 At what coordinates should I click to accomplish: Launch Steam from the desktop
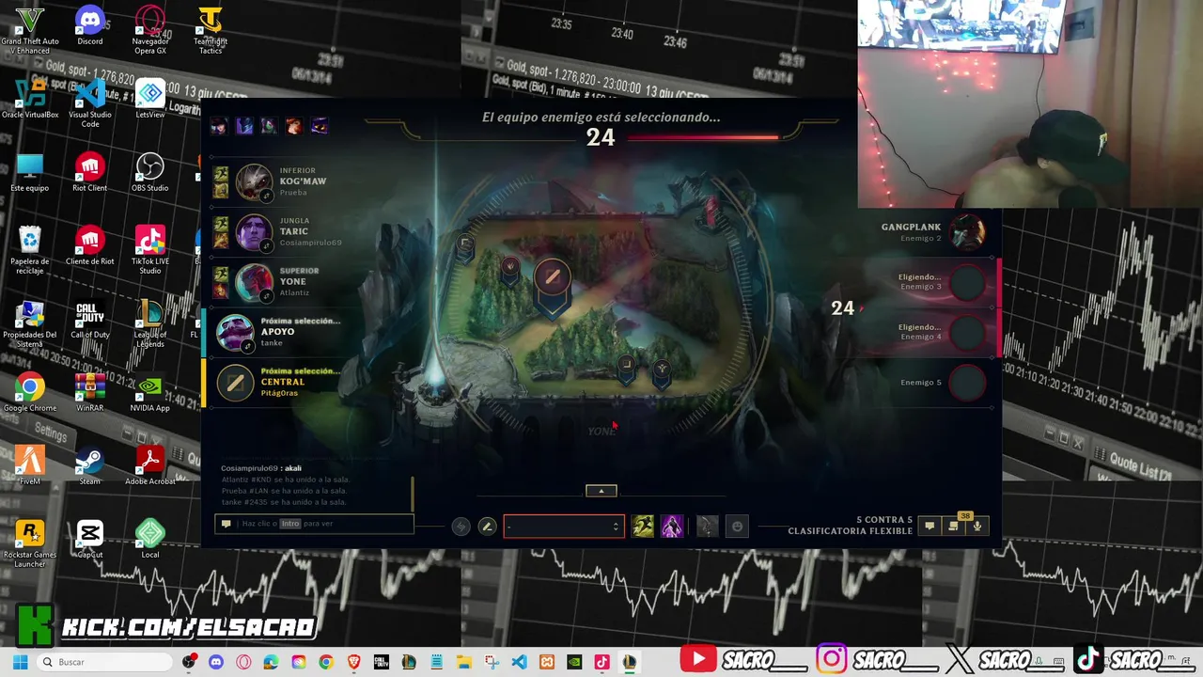(90, 465)
